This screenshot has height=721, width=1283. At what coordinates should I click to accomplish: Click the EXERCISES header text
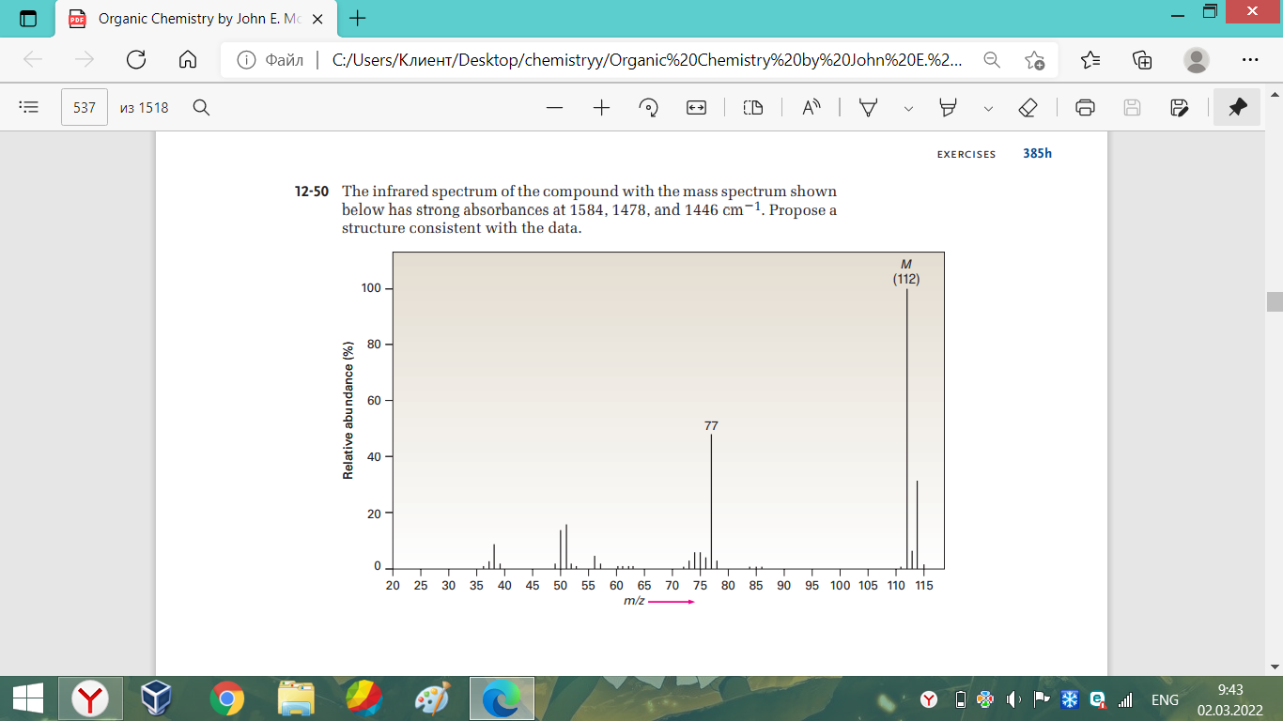pos(966,154)
